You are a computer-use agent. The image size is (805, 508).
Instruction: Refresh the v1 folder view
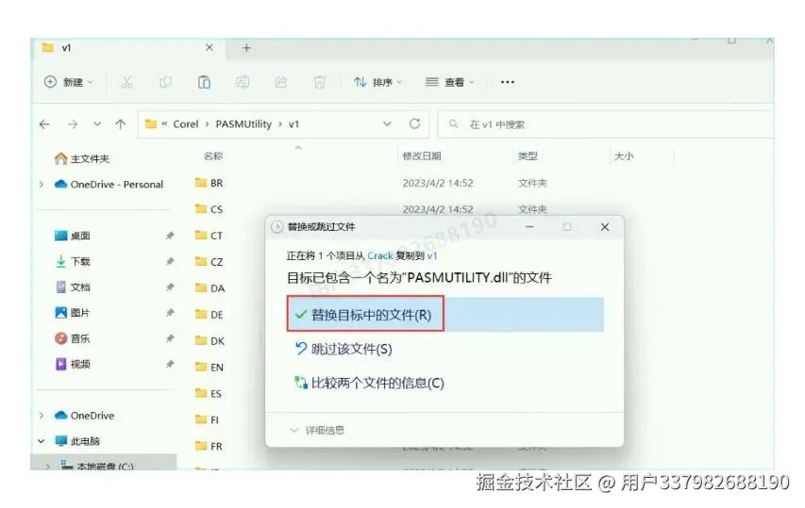pos(415,124)
